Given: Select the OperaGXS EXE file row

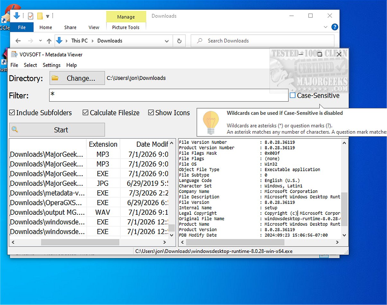Looking at the screenshot, I should 89,203.
